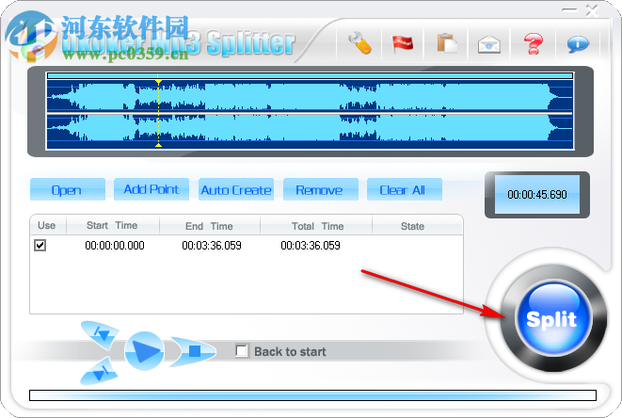Click the red flag language icon
622x418 pixels.
[x=402, y=43]
